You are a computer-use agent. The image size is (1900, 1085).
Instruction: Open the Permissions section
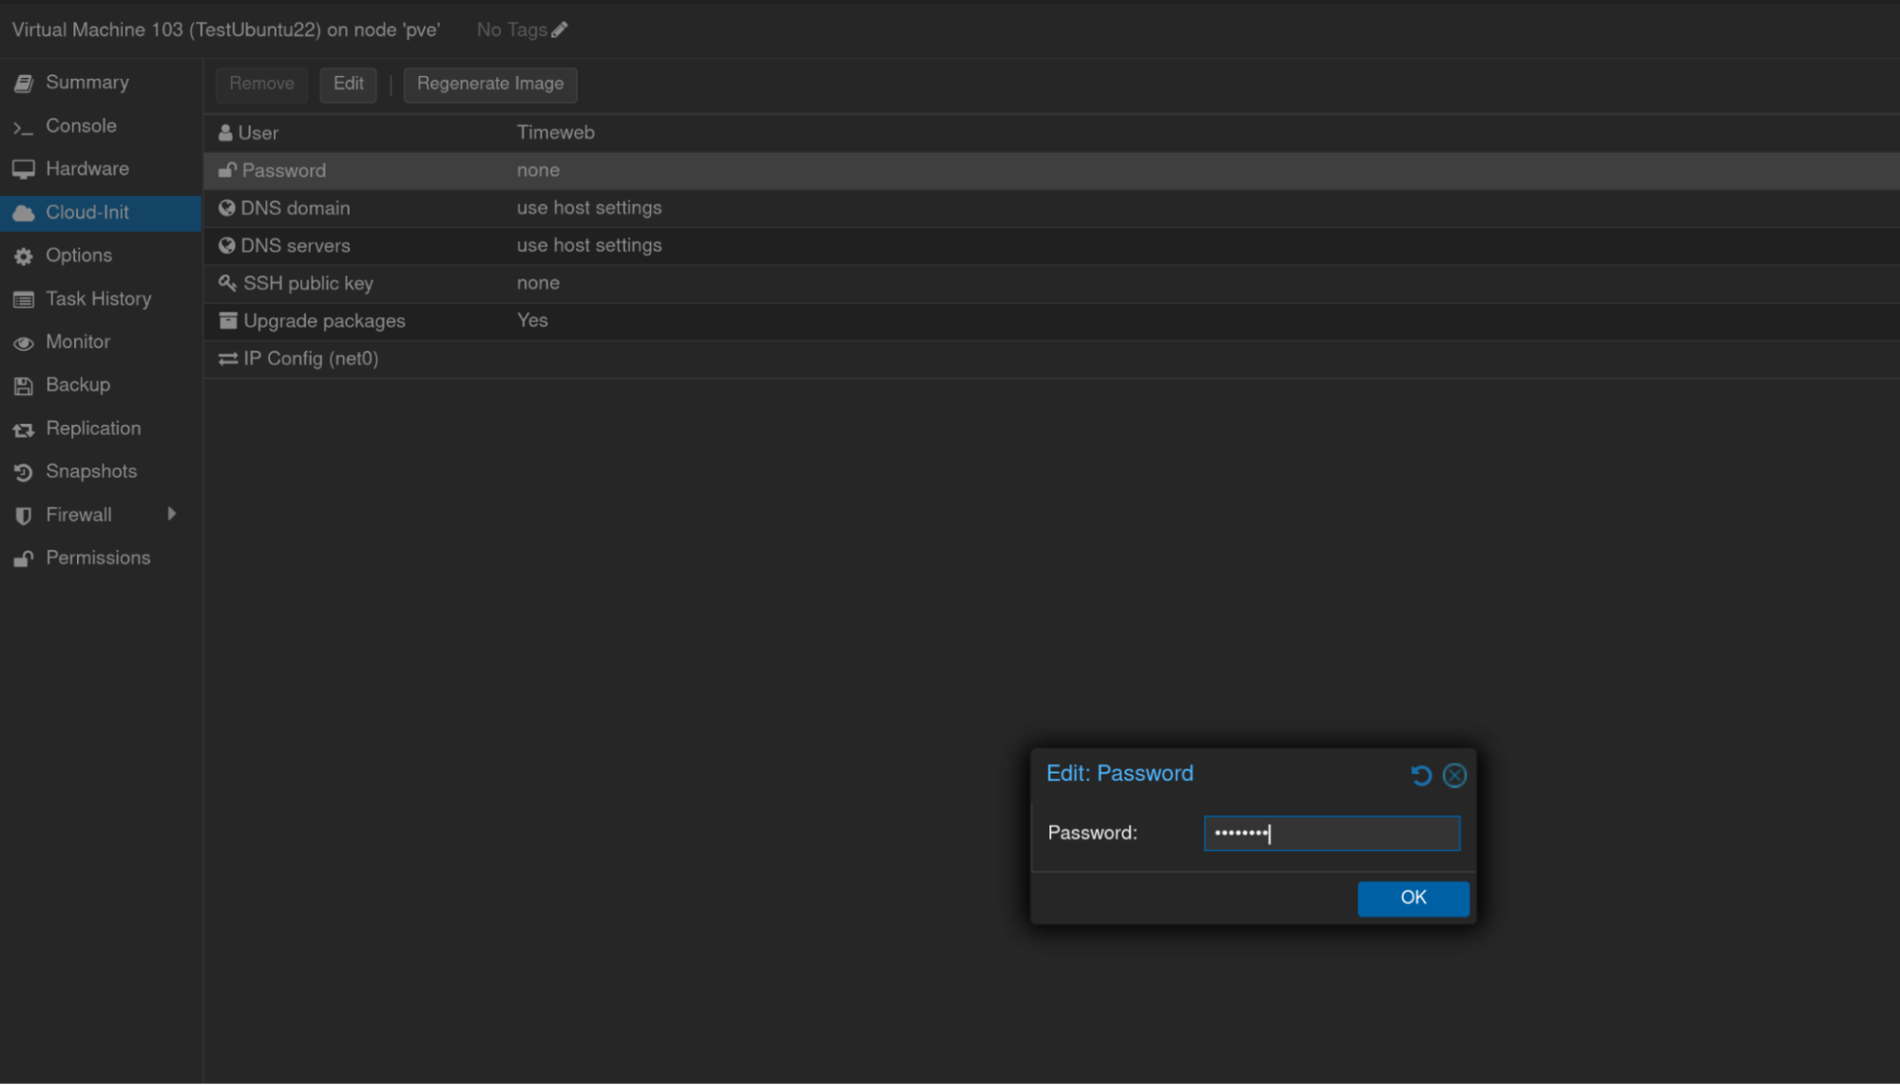(x=98, y=558)
